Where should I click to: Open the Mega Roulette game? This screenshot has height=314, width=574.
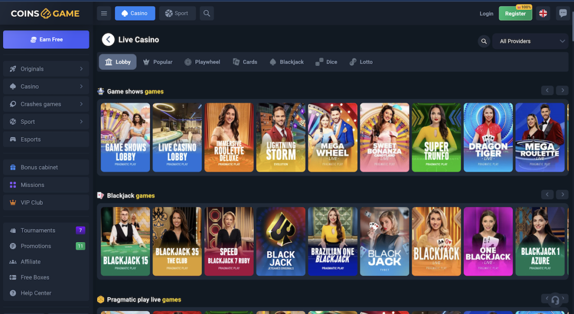pos(540,137)
